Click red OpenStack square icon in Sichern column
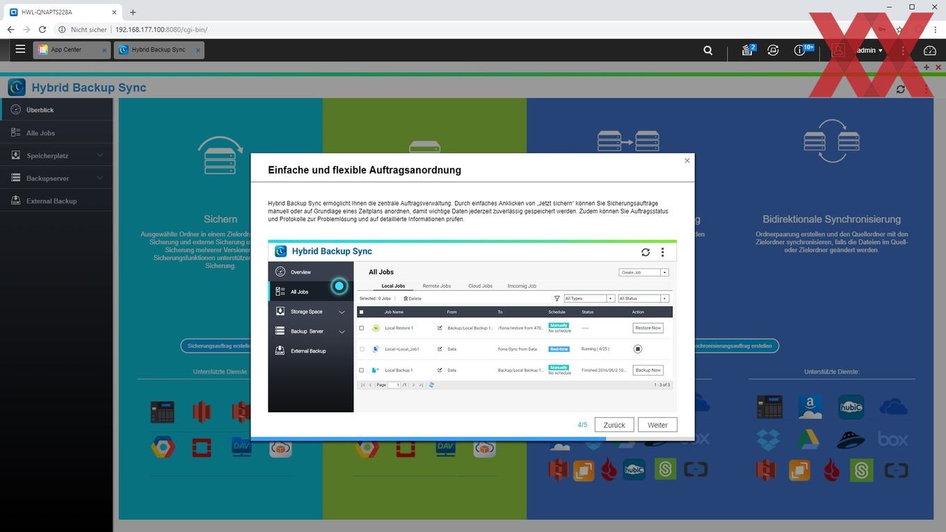The height and width of the screenshot is (532, 946). (202, 446)
